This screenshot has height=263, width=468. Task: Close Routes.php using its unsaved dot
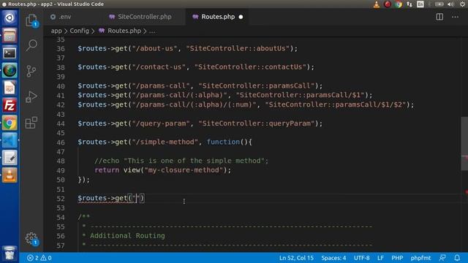point(241,17)
